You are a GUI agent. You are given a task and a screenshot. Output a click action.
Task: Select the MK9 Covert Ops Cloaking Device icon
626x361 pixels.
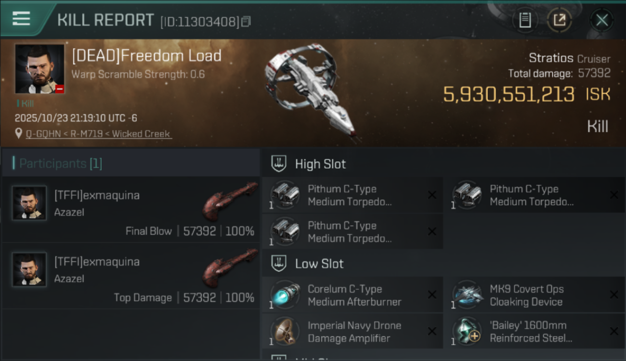(x=467, y=295)
